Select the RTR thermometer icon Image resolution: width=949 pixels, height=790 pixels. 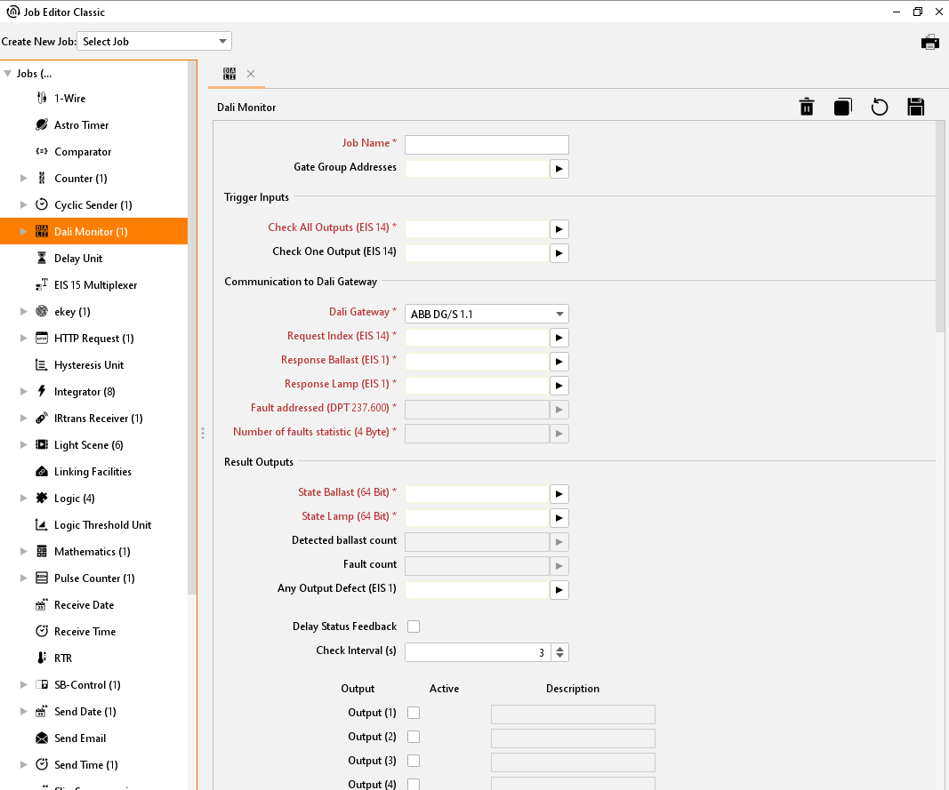point(42,658)
